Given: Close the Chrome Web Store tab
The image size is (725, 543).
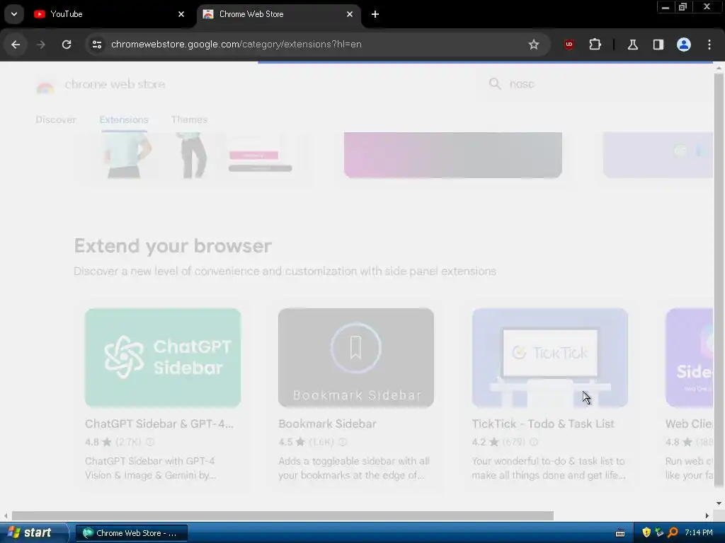Looking at the screenshot, I should pyautogui.click(x=350, y=14).
